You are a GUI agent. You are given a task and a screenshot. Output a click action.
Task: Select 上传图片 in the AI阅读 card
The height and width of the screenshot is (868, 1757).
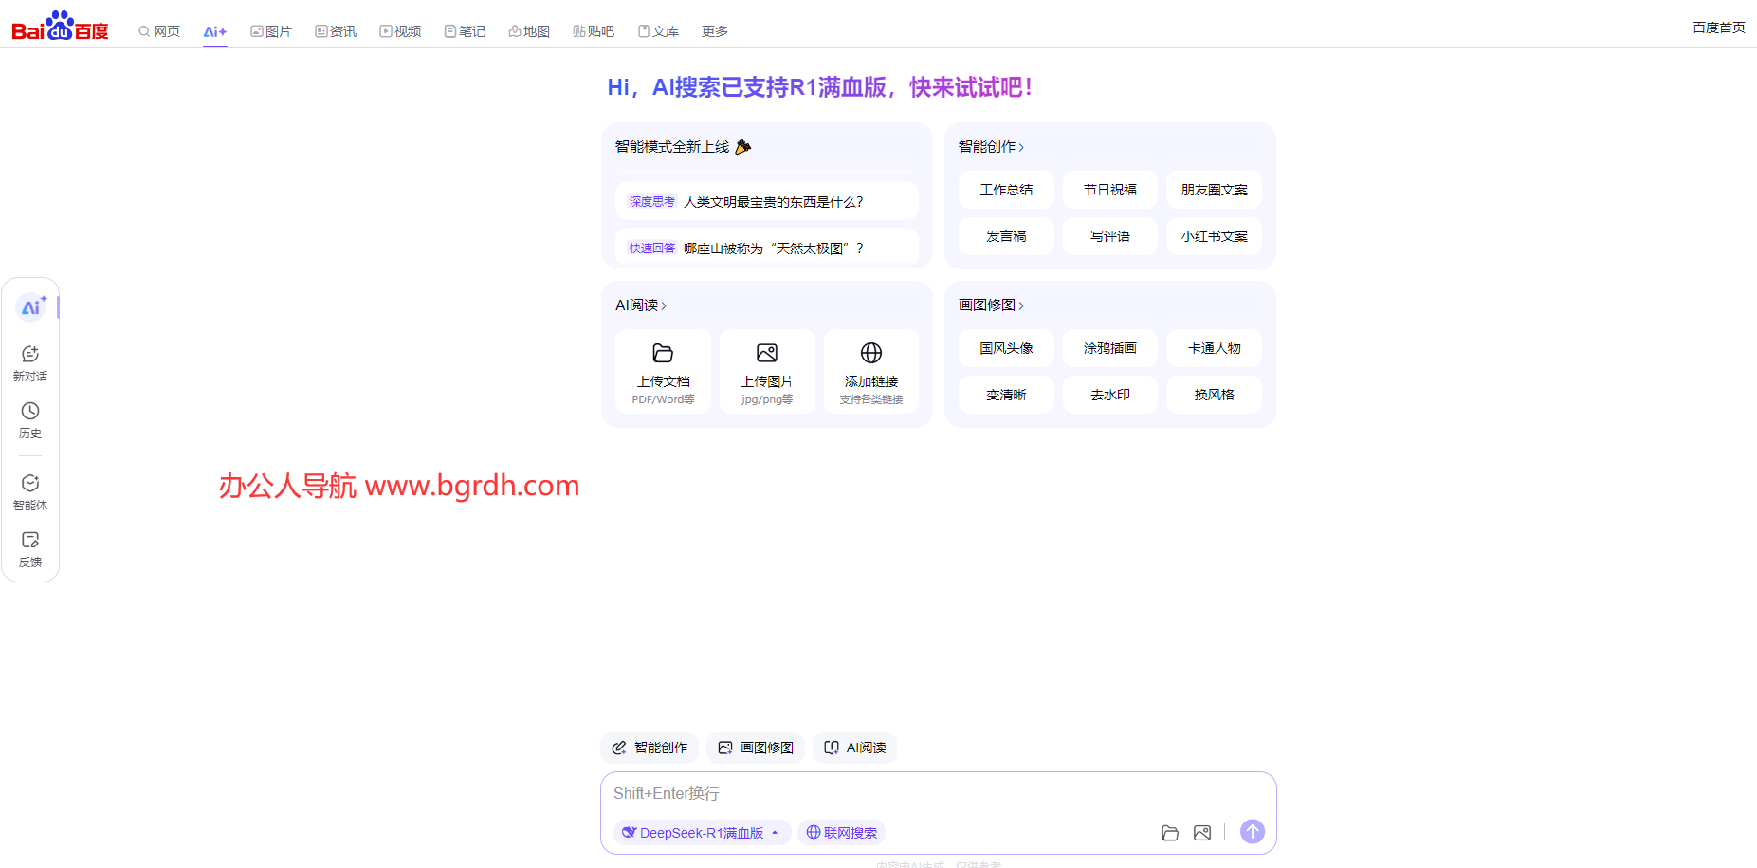(767, 372)
